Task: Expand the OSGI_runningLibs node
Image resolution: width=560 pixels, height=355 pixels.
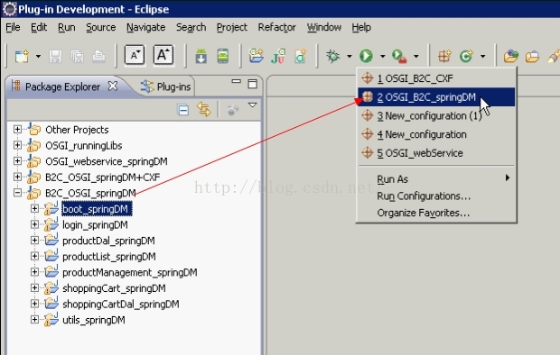Action: click(x=17, y=145)
